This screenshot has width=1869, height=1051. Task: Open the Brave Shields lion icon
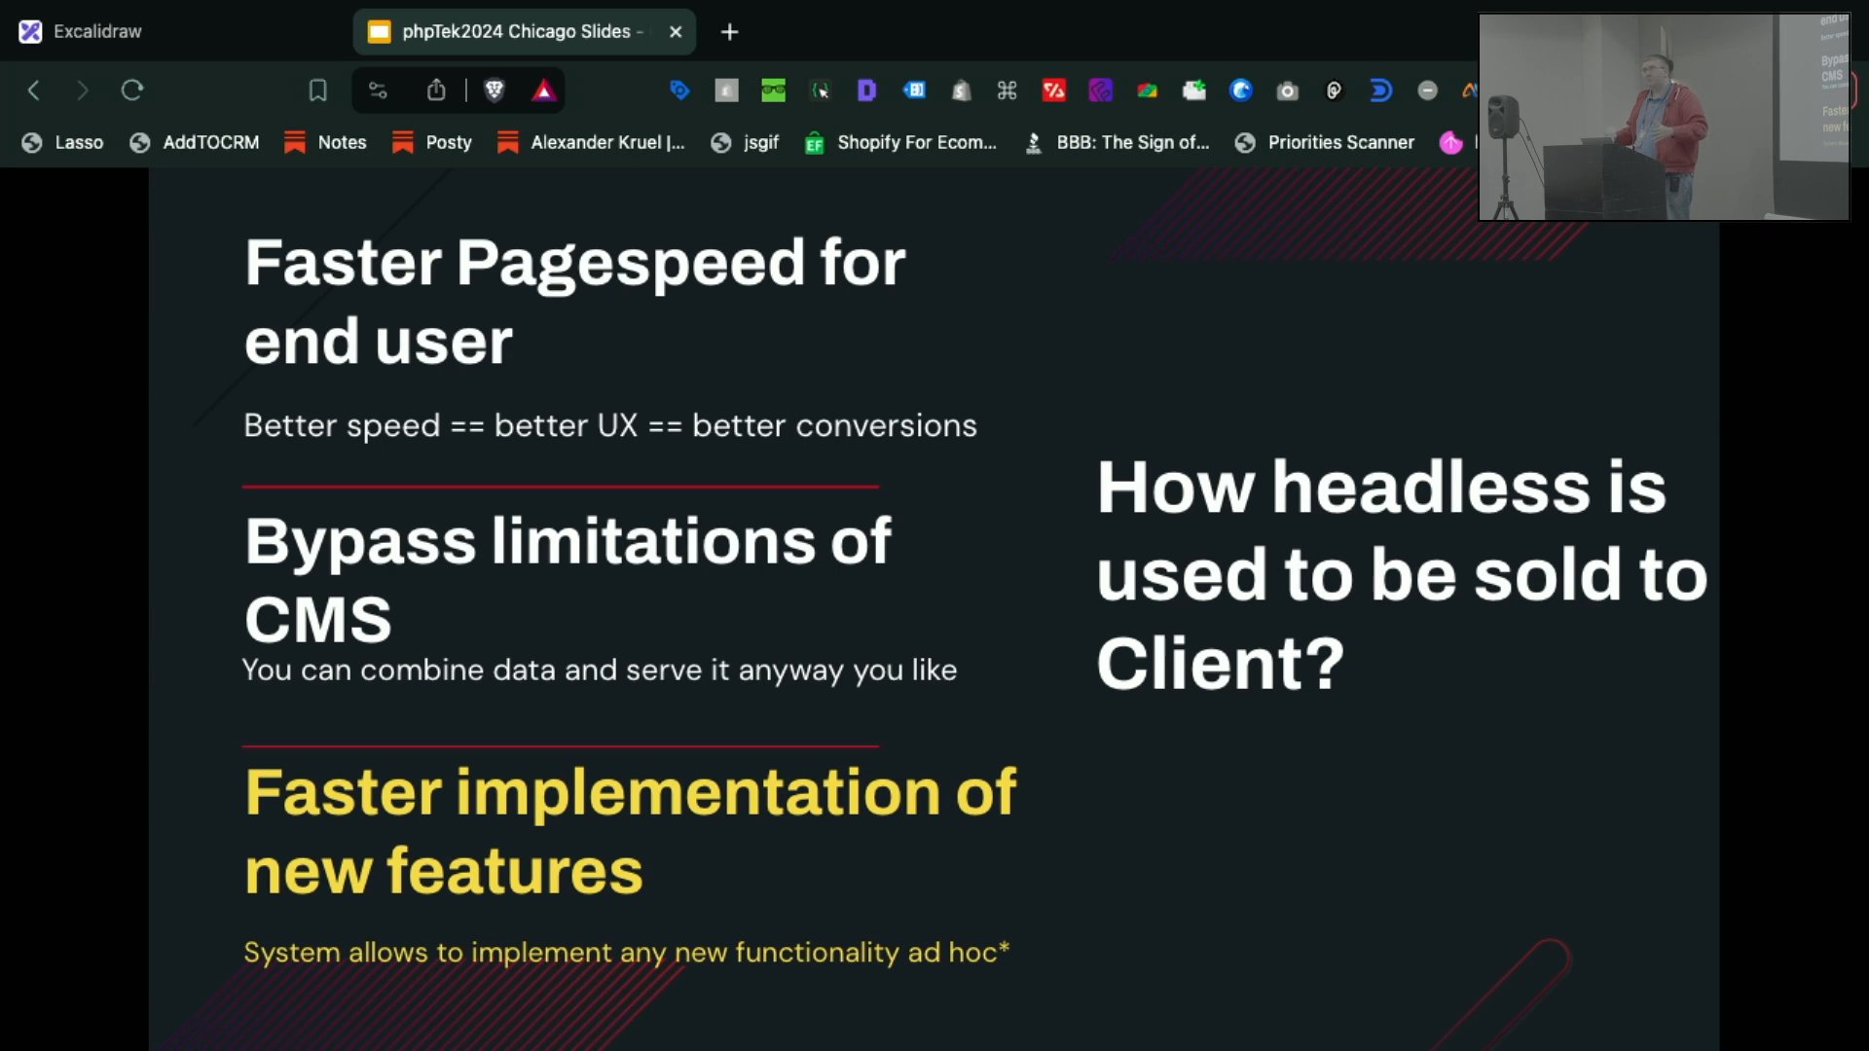coord(495,91)
